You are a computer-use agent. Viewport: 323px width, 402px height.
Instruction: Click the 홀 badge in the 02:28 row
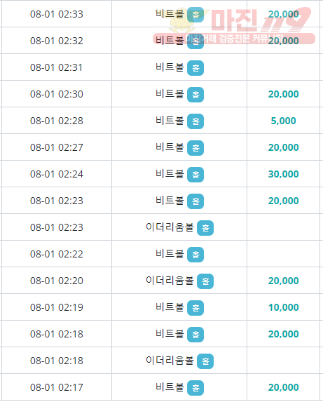[x=195, y=121]
